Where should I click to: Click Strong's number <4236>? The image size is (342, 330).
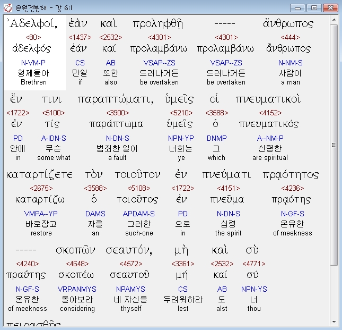click(293, 188)
